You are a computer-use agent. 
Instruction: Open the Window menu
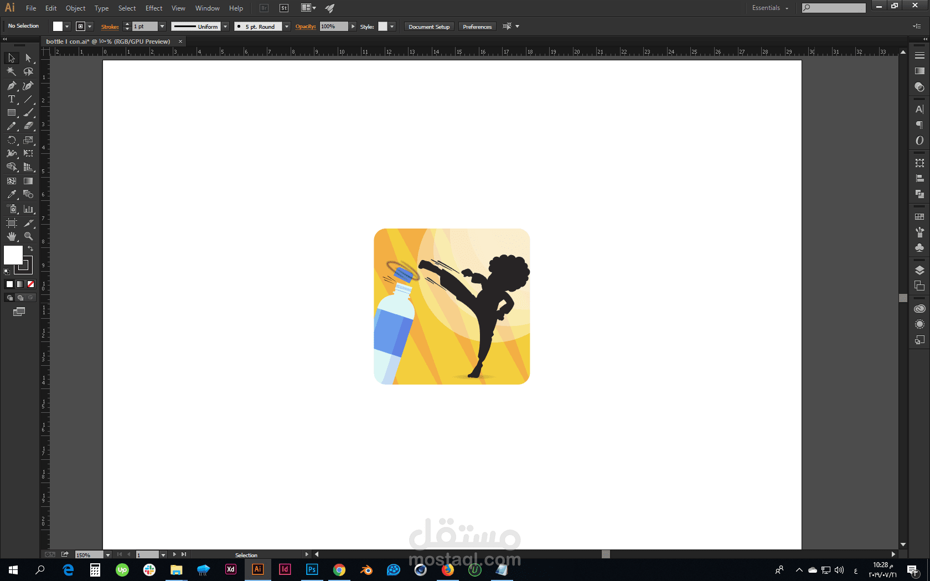click(x=207, y=8)
